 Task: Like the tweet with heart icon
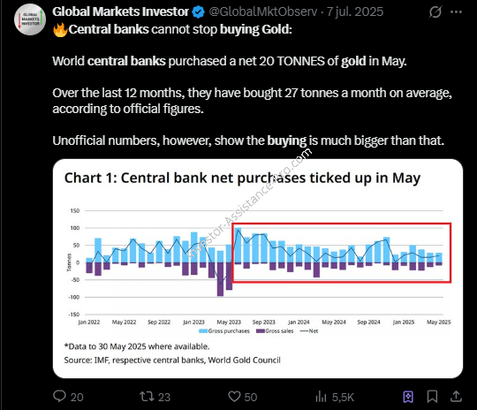pyautogui.click(x=234, y=397)
